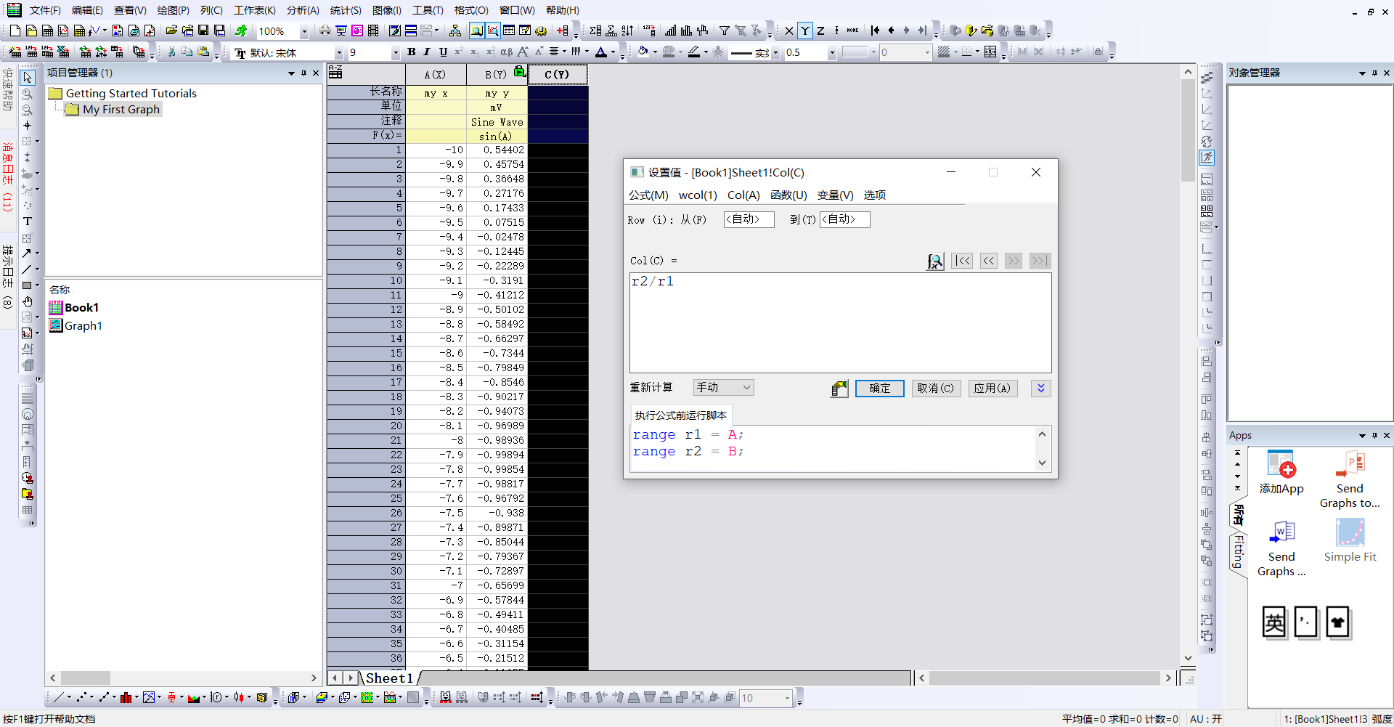Toggle Italic formatting

click(427, 52)
